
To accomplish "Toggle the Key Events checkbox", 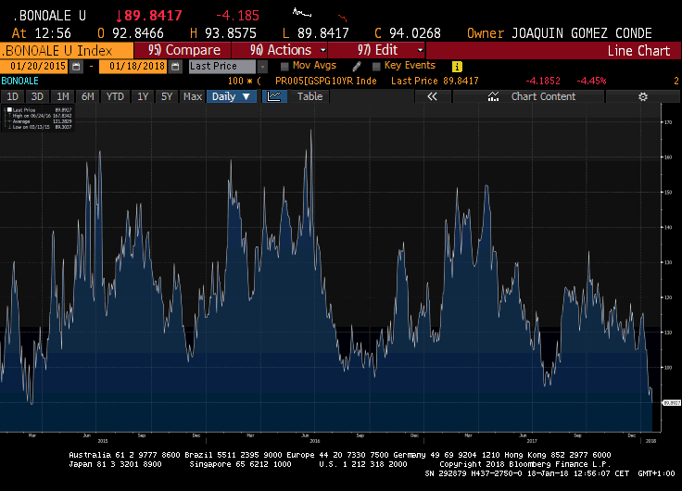I will coord(376,66).
